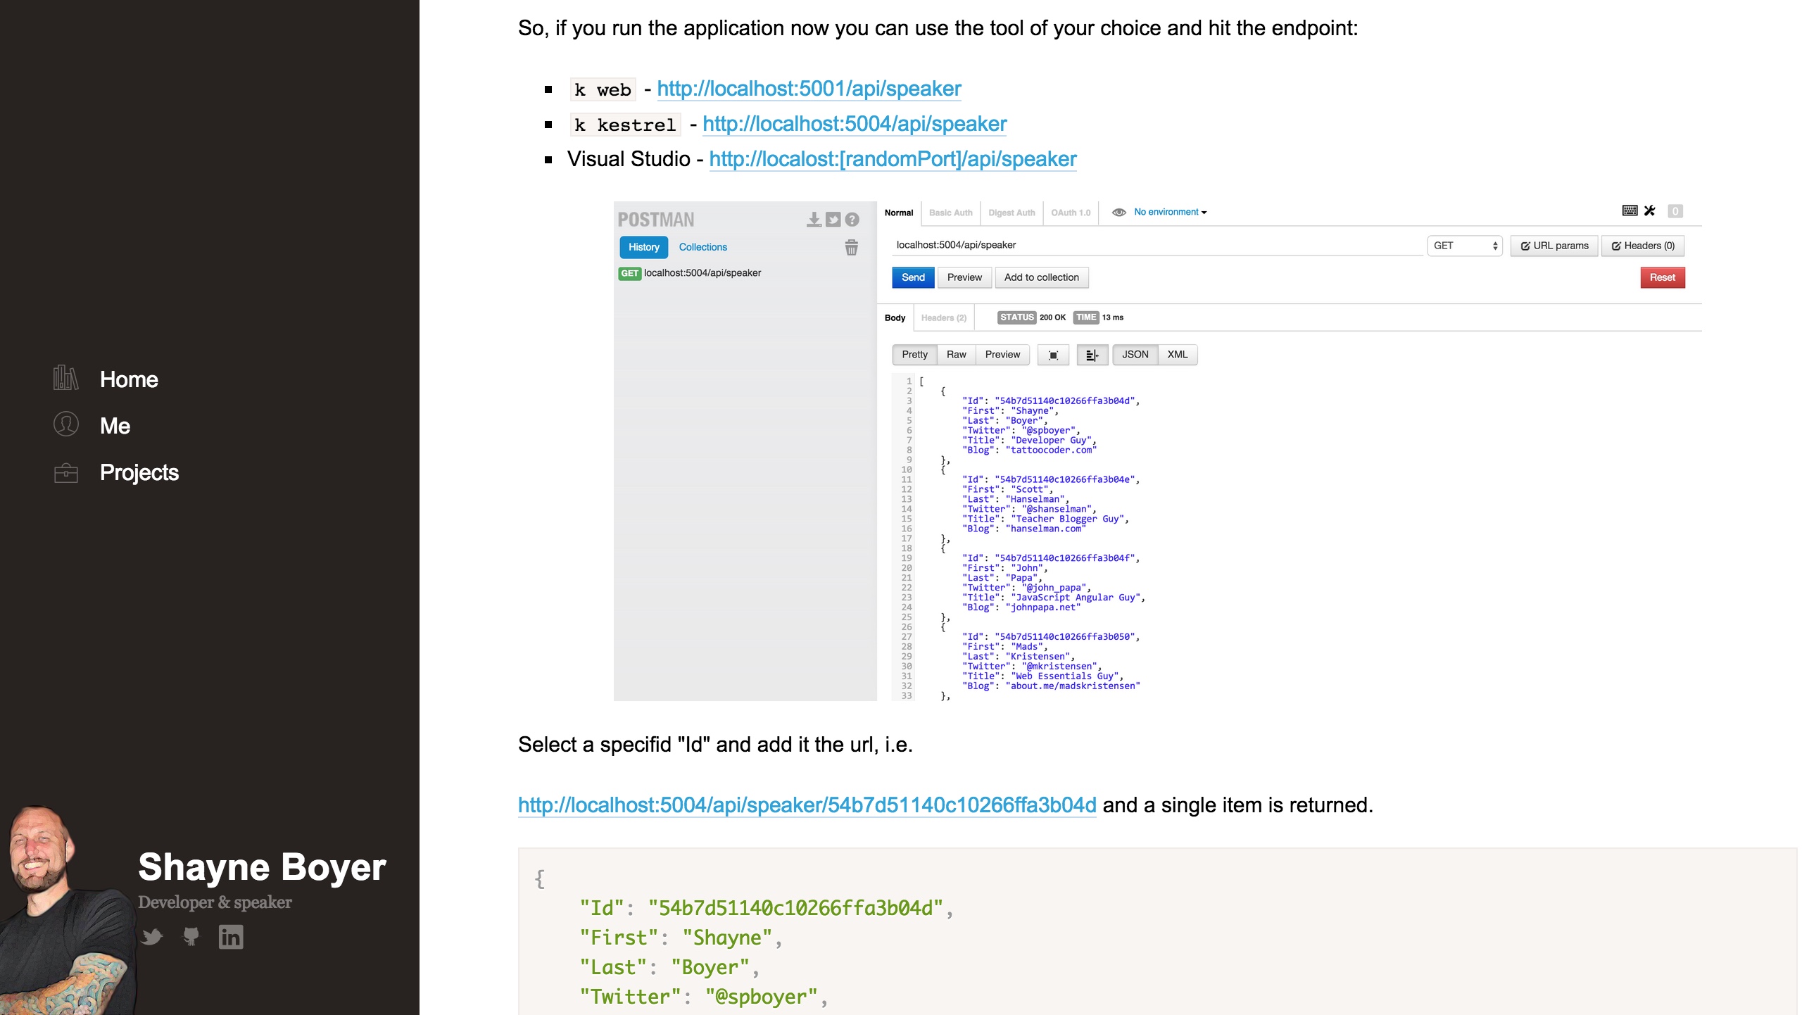Viewport: 1809px width, 1015px height.
Task: Click the trash icon to clear Postman history
Action: click(851, 247)
